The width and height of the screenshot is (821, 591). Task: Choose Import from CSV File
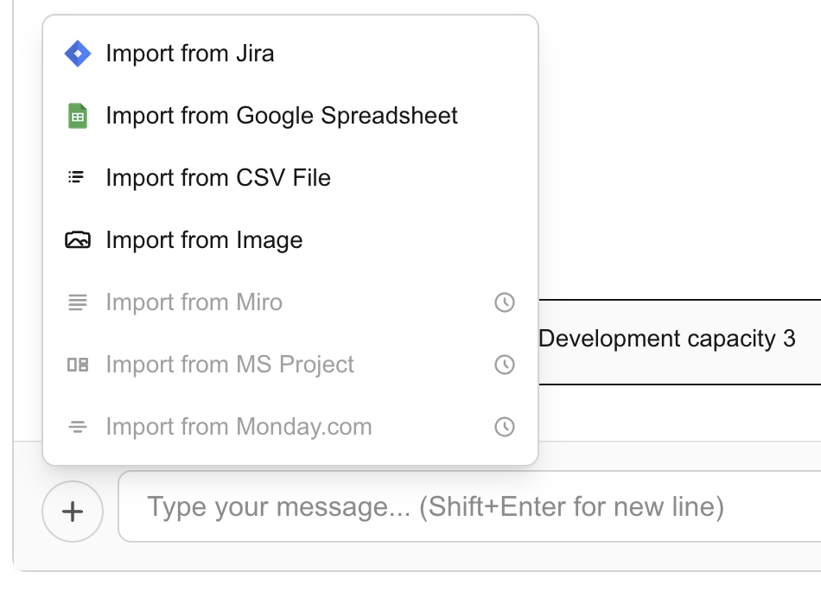coord(218,177)
